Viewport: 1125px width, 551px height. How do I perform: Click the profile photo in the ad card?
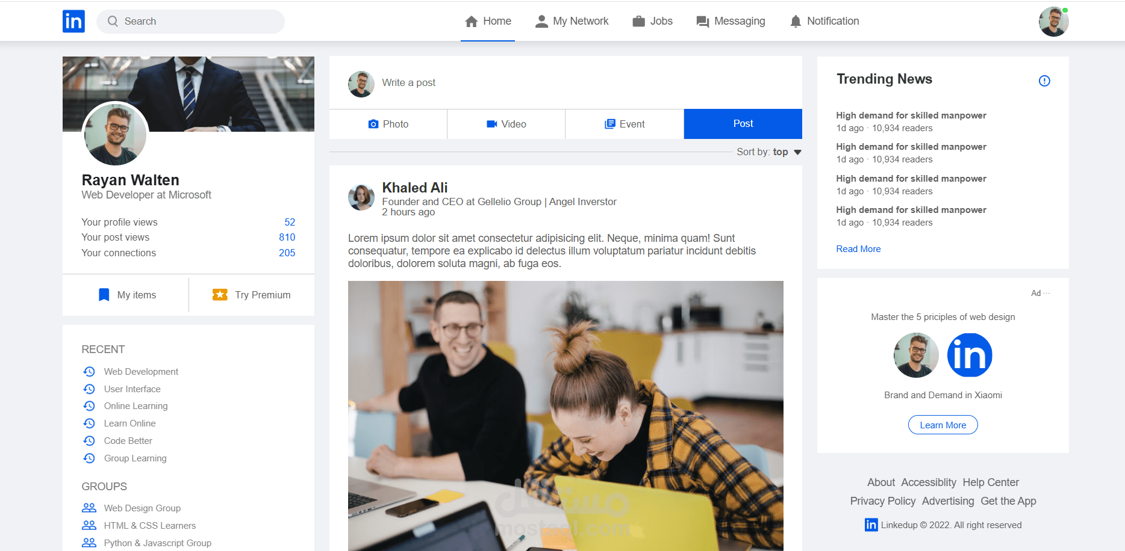(916, 355)
